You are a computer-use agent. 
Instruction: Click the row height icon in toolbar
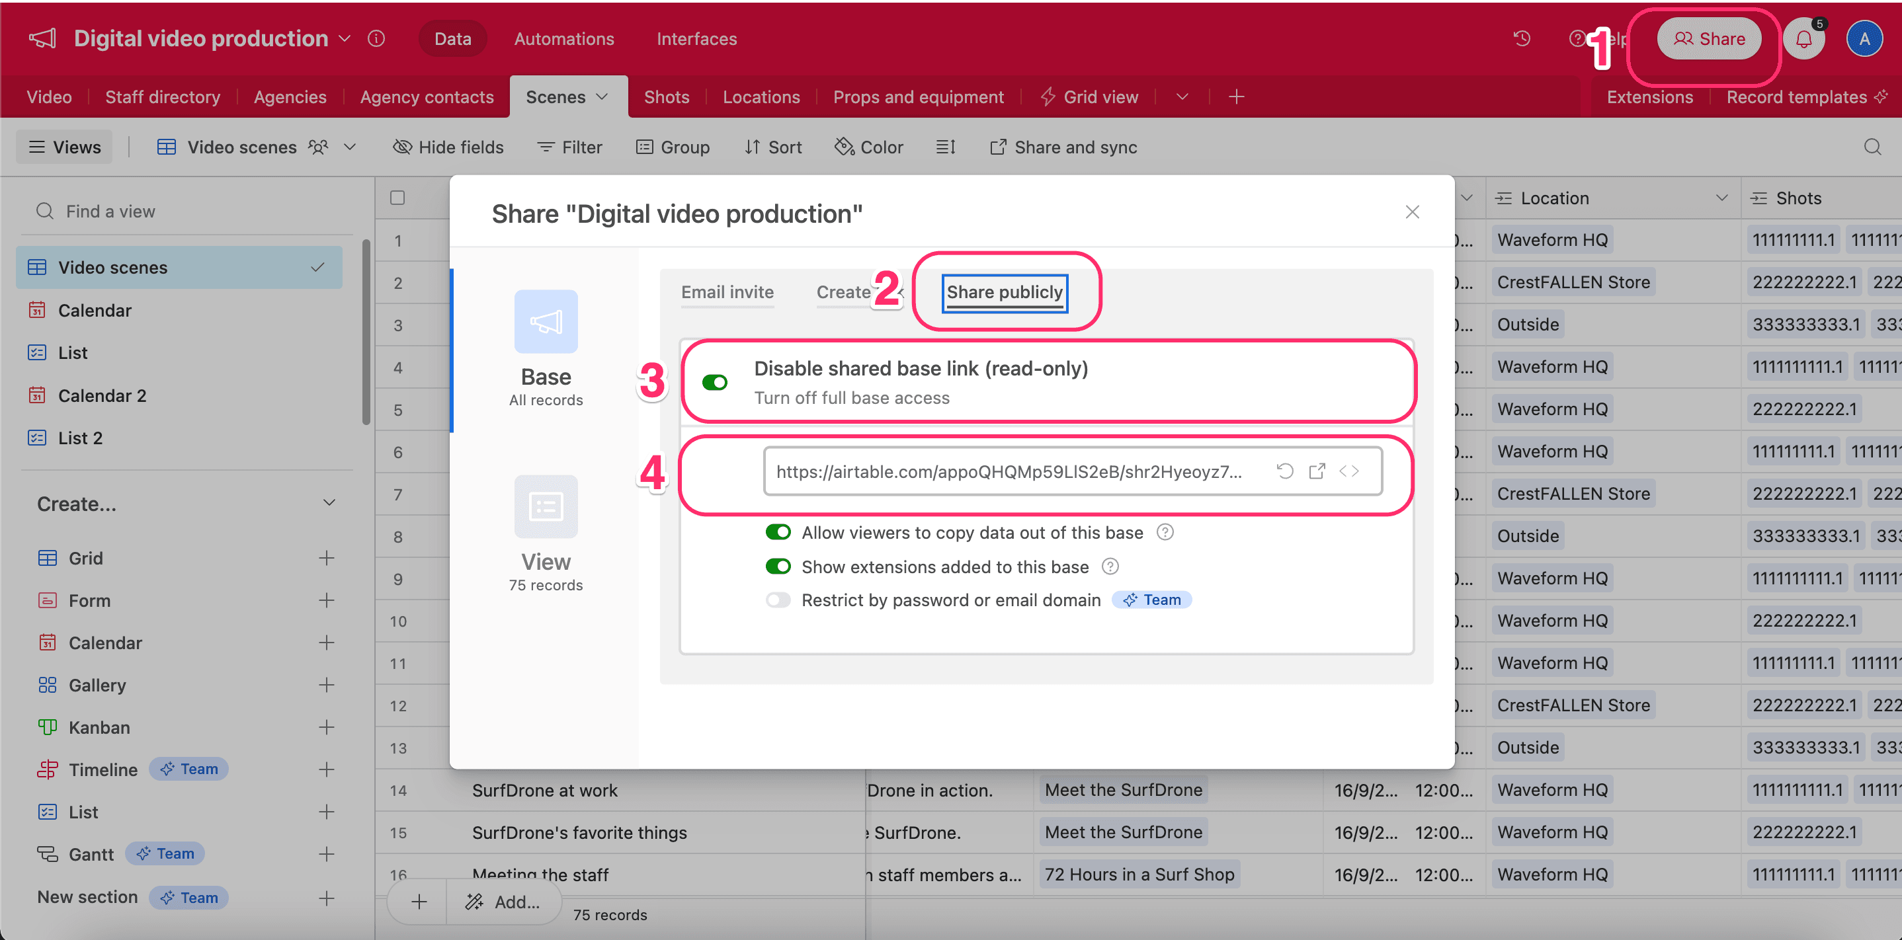[x=945, y=147]
